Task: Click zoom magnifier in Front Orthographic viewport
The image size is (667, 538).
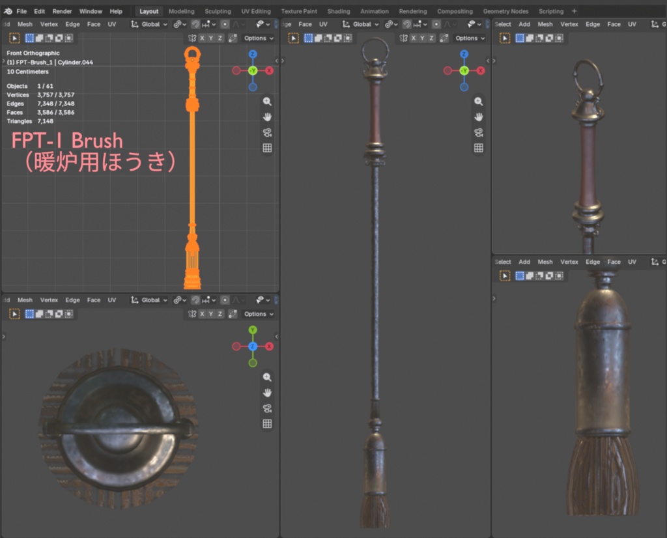Action: (267, 101)
